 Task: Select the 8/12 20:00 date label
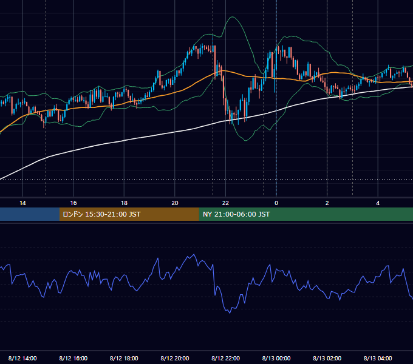(175, 358)
